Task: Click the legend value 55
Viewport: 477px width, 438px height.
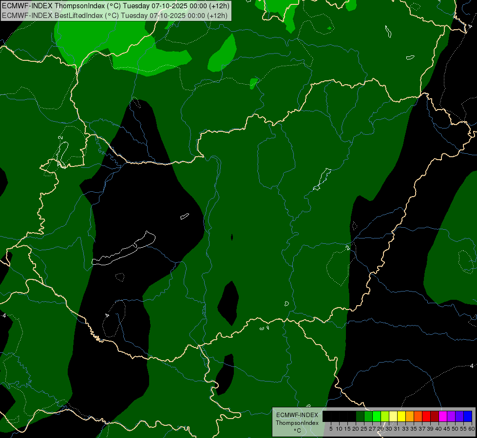Action: [463, 429]
